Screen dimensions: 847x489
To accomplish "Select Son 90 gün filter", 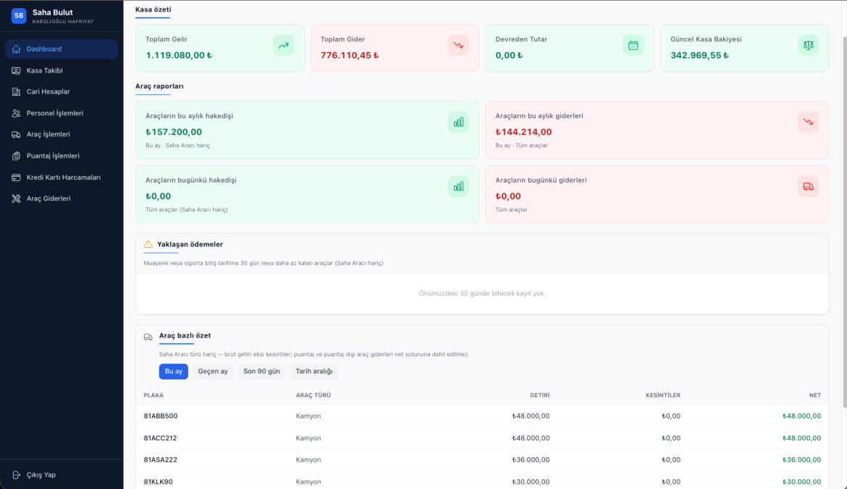I will pyautogui.click(x=261, y=372).
